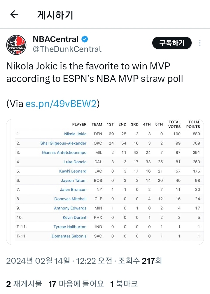Tap Shai Gilgeous-Alexander in the table

coord(63,143)
